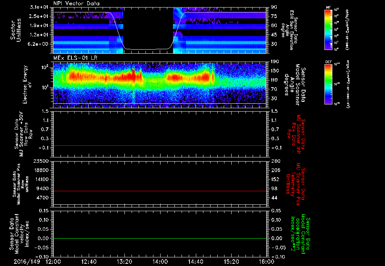Click the green acceleration line in the bottom panel
Viewport: 385px width, 266px height.
[160, 238]
